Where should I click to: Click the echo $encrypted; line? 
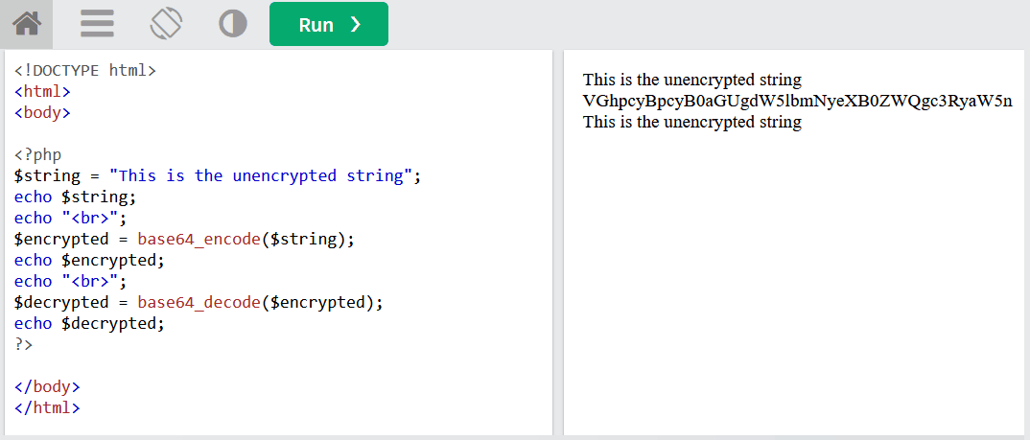tap(88, 261)
